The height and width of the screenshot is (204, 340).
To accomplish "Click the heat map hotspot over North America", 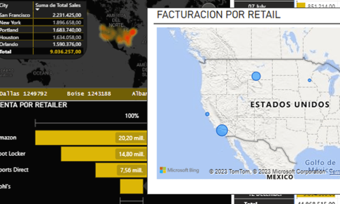I will coord(119,36).
